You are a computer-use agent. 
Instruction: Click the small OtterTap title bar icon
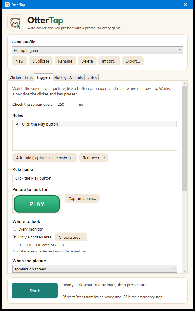coord(7,5)
